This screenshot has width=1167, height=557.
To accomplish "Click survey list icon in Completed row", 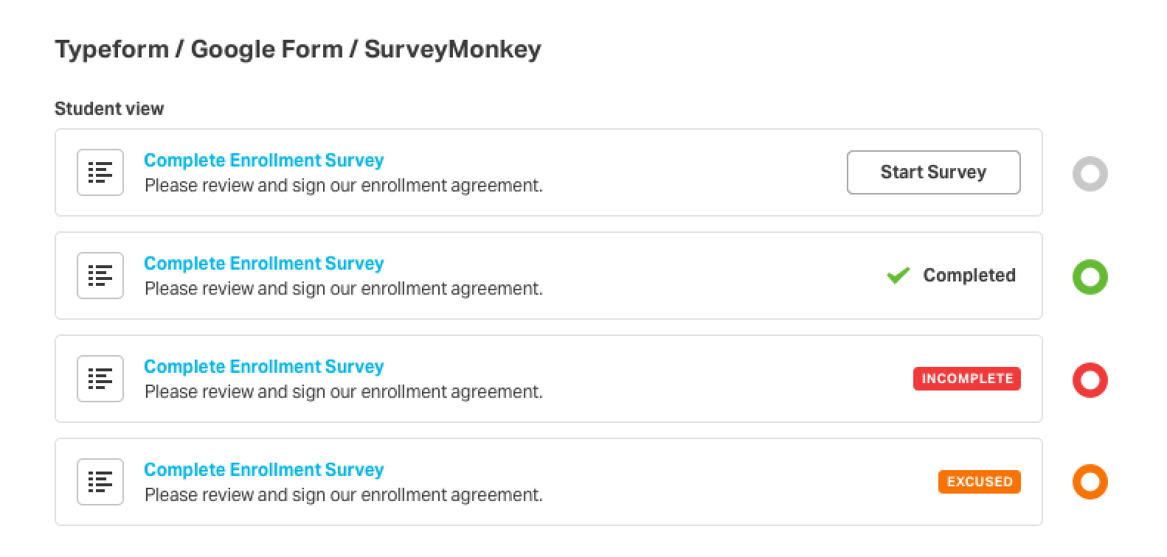I will click(100, 276).
